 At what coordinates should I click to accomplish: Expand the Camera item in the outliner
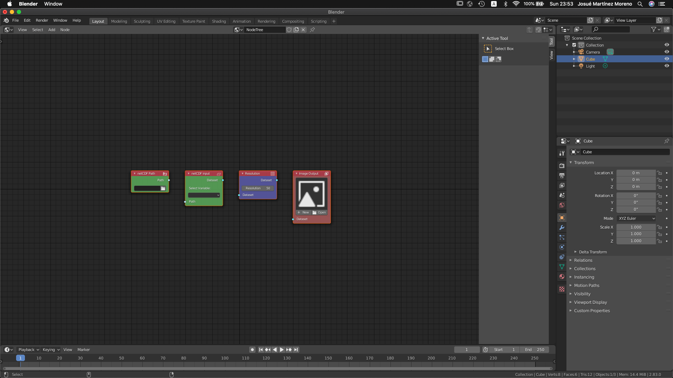pyautogui.click(x=574, y=52)
